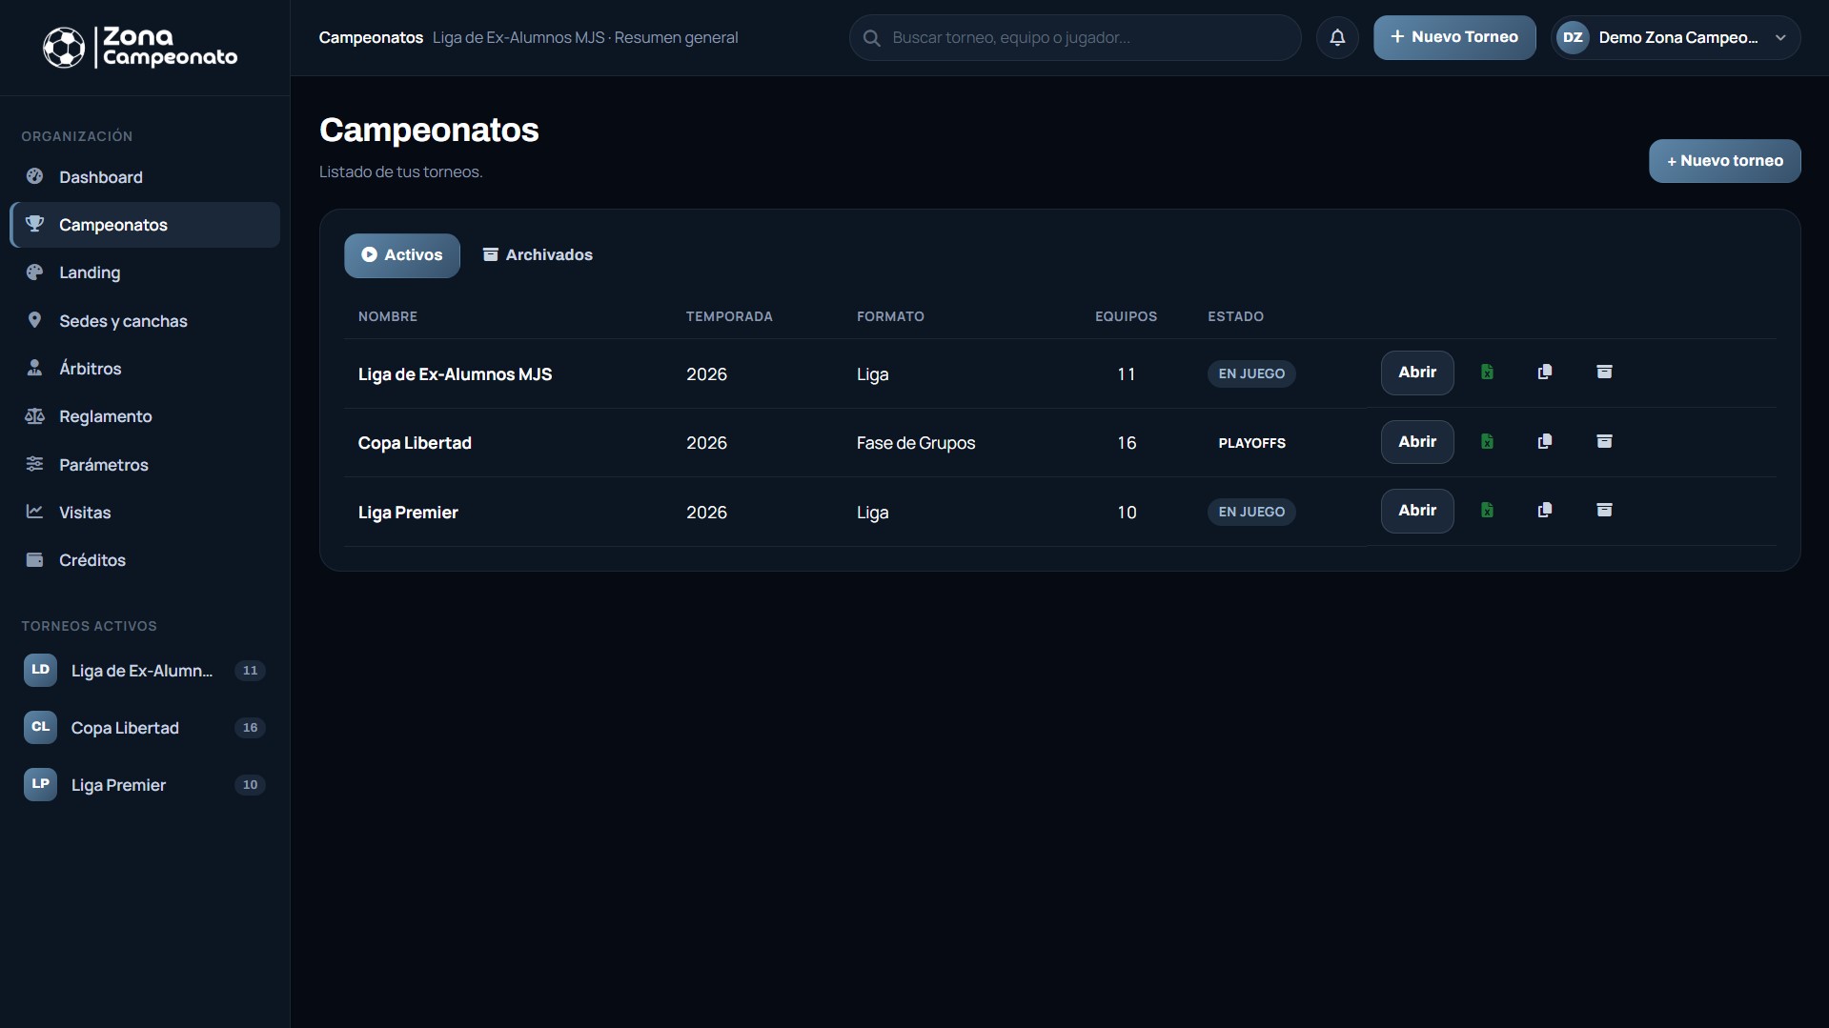Open the Árbitros section

pyautogui.click(x=145, y=369)
